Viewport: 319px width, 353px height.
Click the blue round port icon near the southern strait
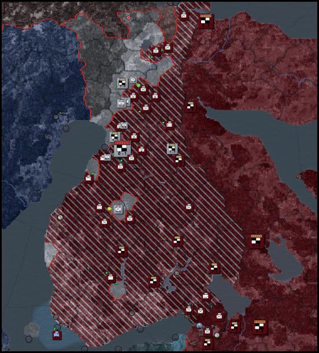point(199,325)
